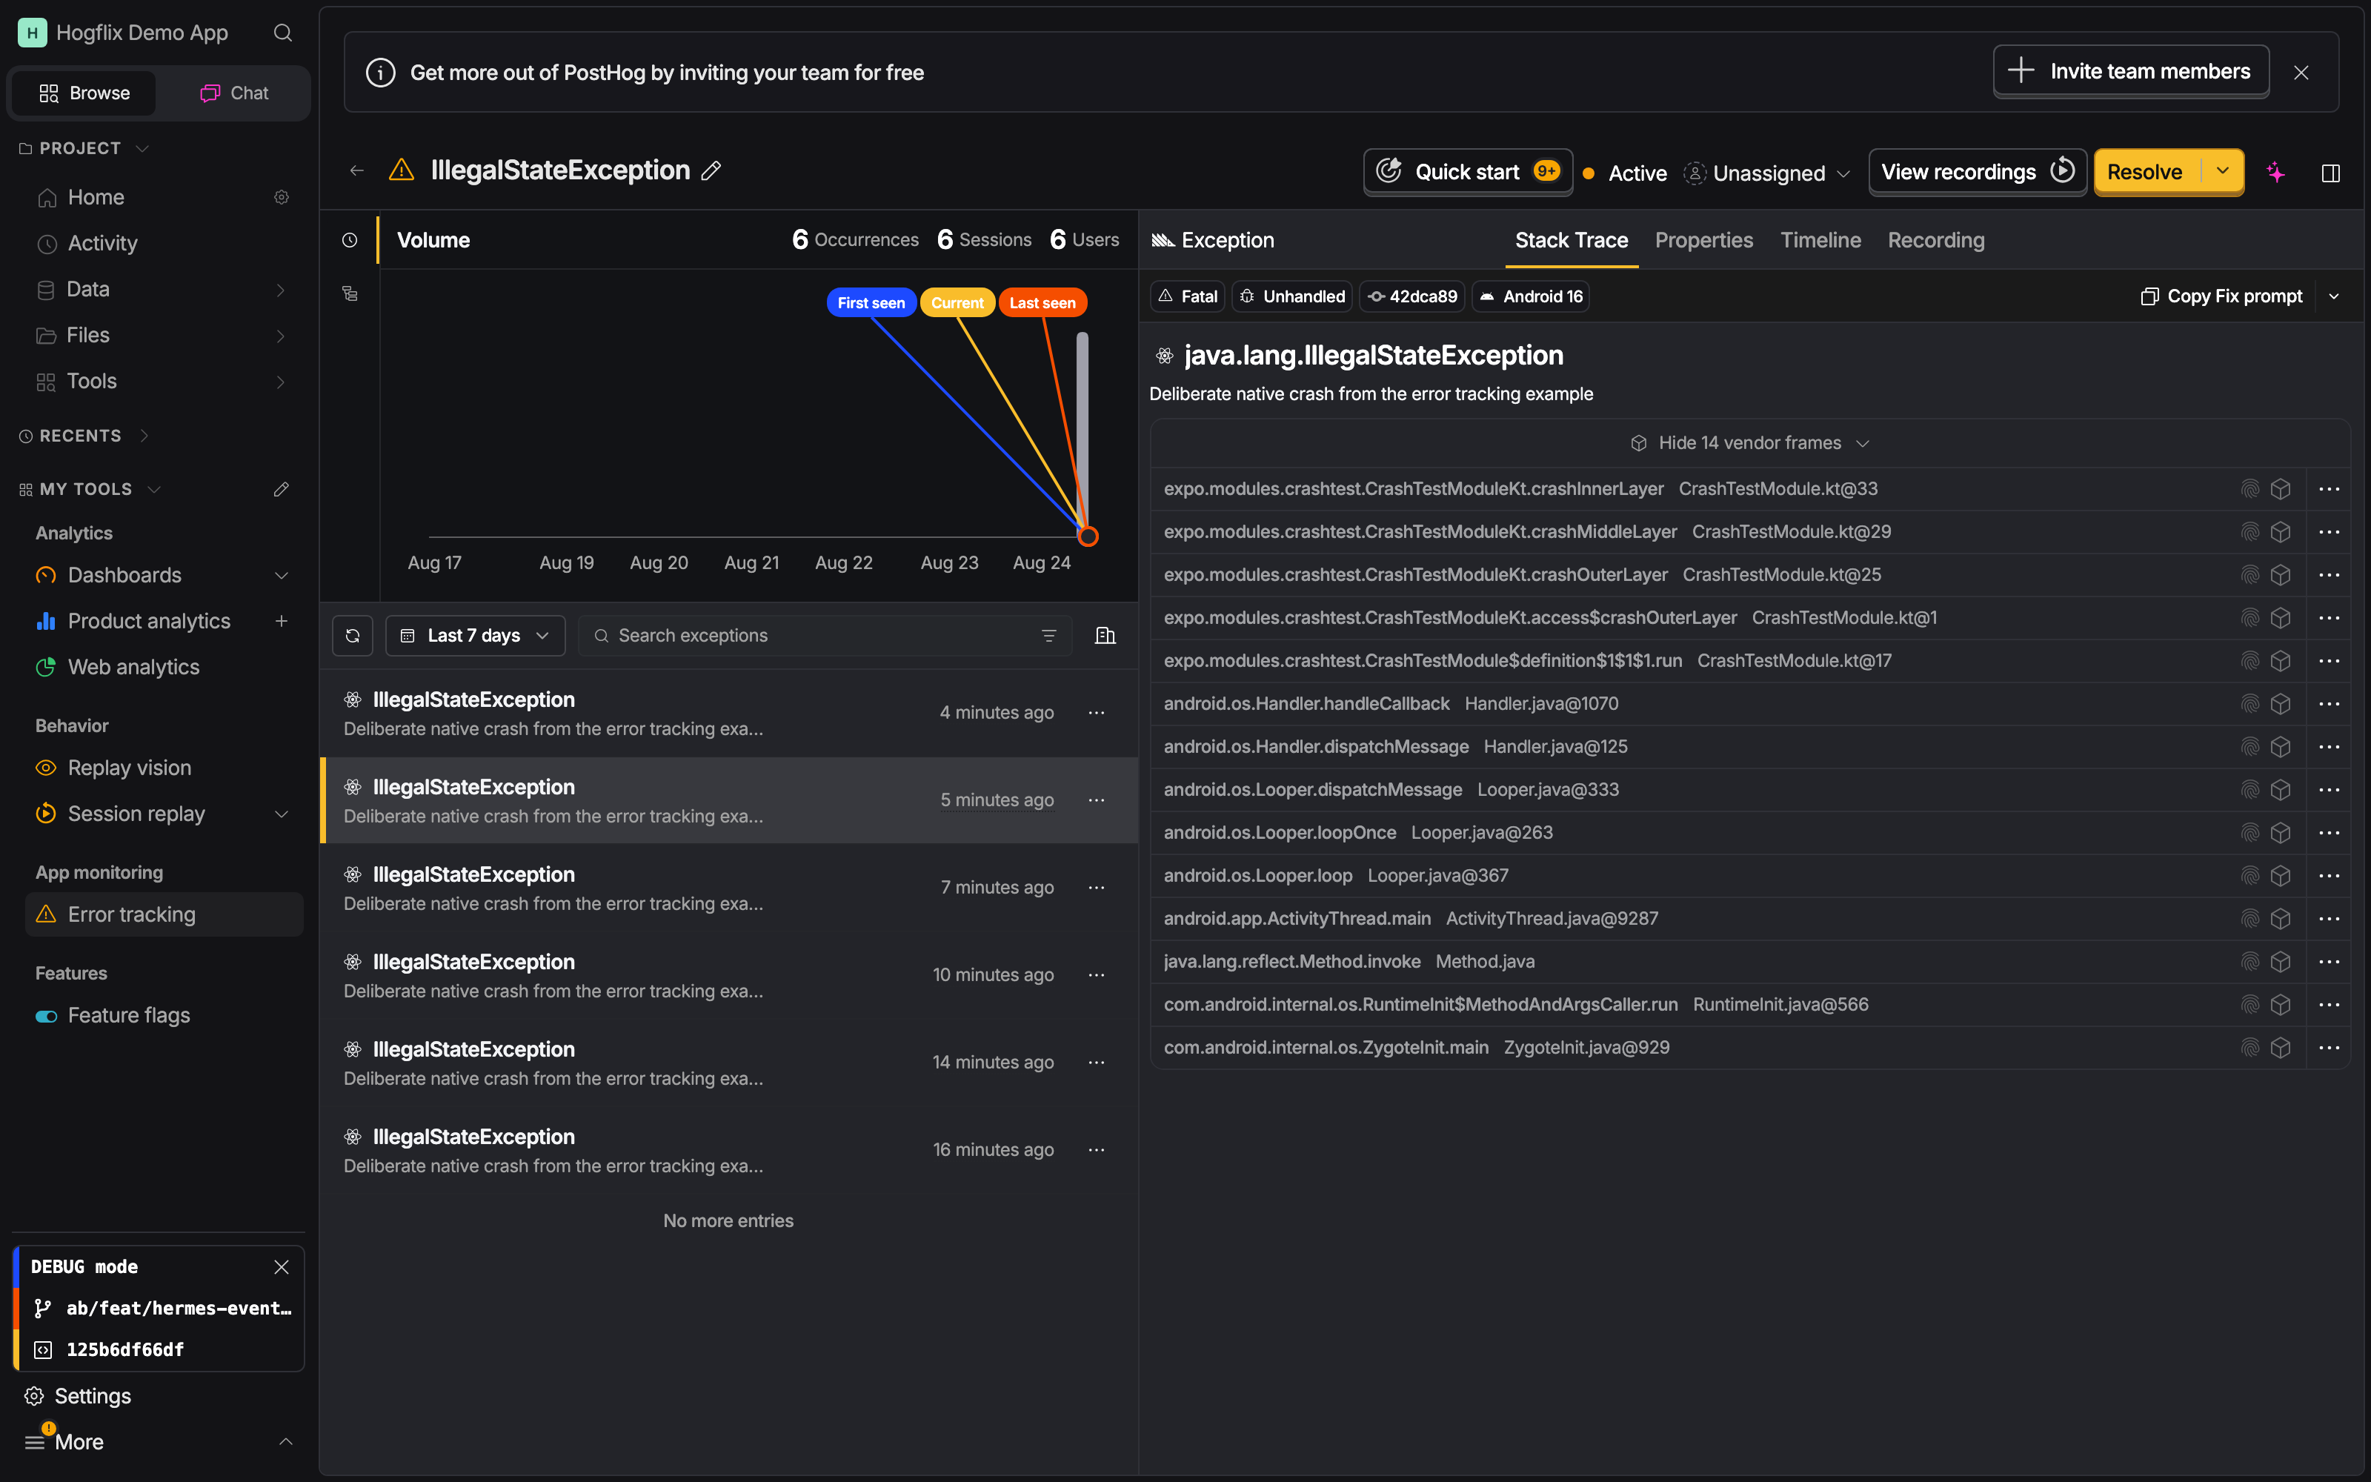Click the search icon beside Hogflix Demo App
Image resolution: width=2371 pixels, height=1482 pixels.
[x=283, y=33]
